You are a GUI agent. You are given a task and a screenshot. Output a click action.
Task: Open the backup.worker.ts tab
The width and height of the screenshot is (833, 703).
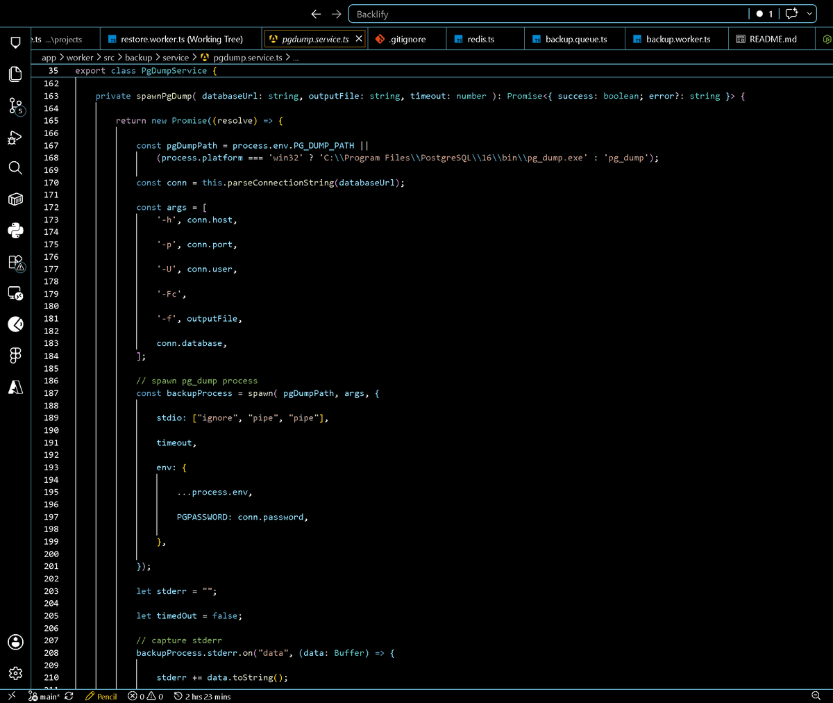click(678, 39)
